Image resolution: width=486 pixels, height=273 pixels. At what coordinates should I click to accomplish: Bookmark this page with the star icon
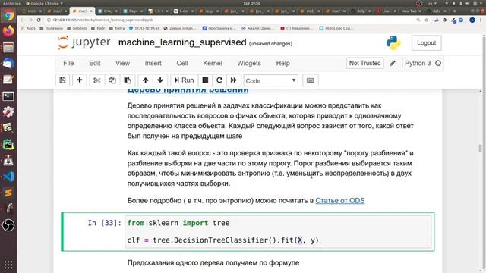pyautogui.click(x=427, y=20)
